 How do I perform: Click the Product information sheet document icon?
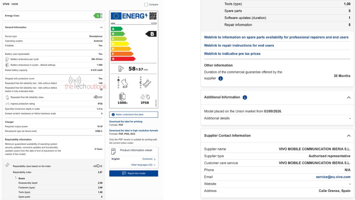coord(113,151)
